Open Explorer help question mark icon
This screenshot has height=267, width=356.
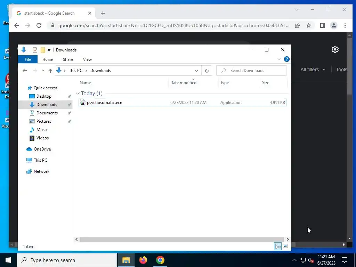(x=287, y=59)
